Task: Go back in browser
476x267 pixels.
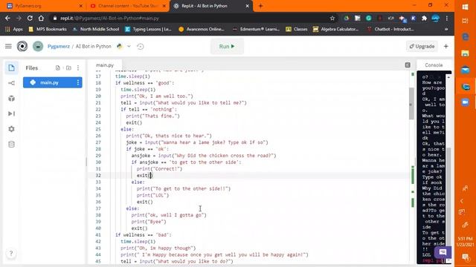Action: 7,18
